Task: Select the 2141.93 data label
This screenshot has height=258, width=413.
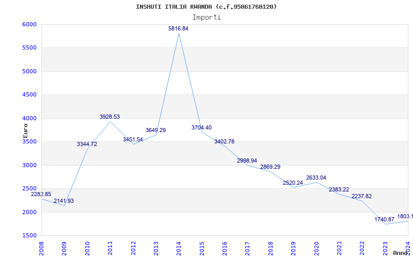Action: point(63,201)
